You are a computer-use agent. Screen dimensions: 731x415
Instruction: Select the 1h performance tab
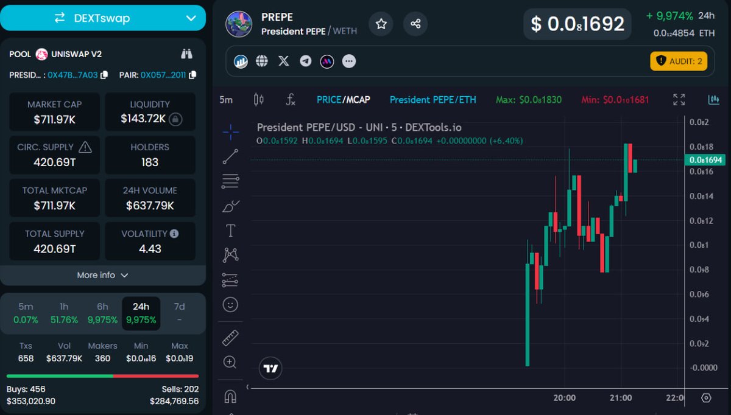[x=64, y=313]
